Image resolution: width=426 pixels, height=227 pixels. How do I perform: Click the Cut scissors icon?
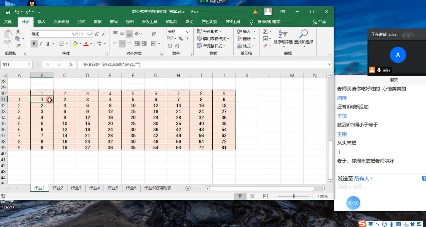click(18, 31)
